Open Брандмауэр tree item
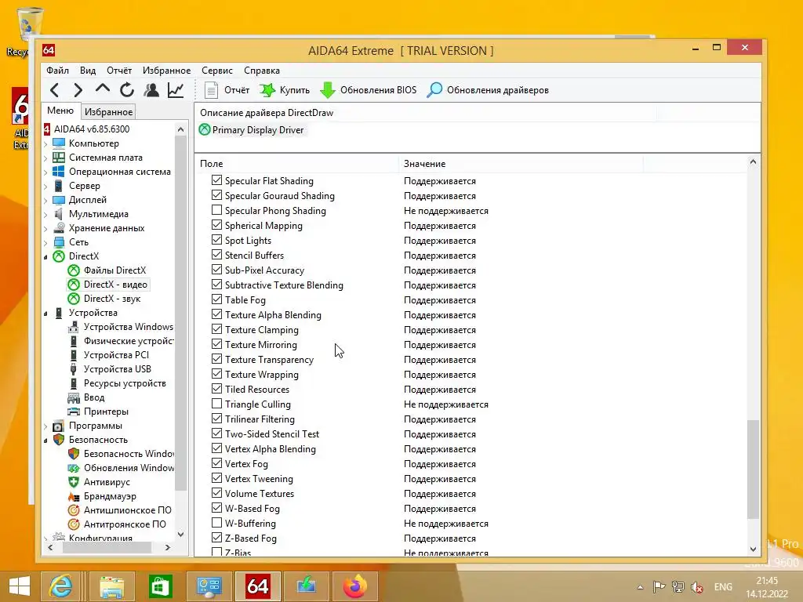Viewport: 803px width, 602px height. tap(110, 496)
